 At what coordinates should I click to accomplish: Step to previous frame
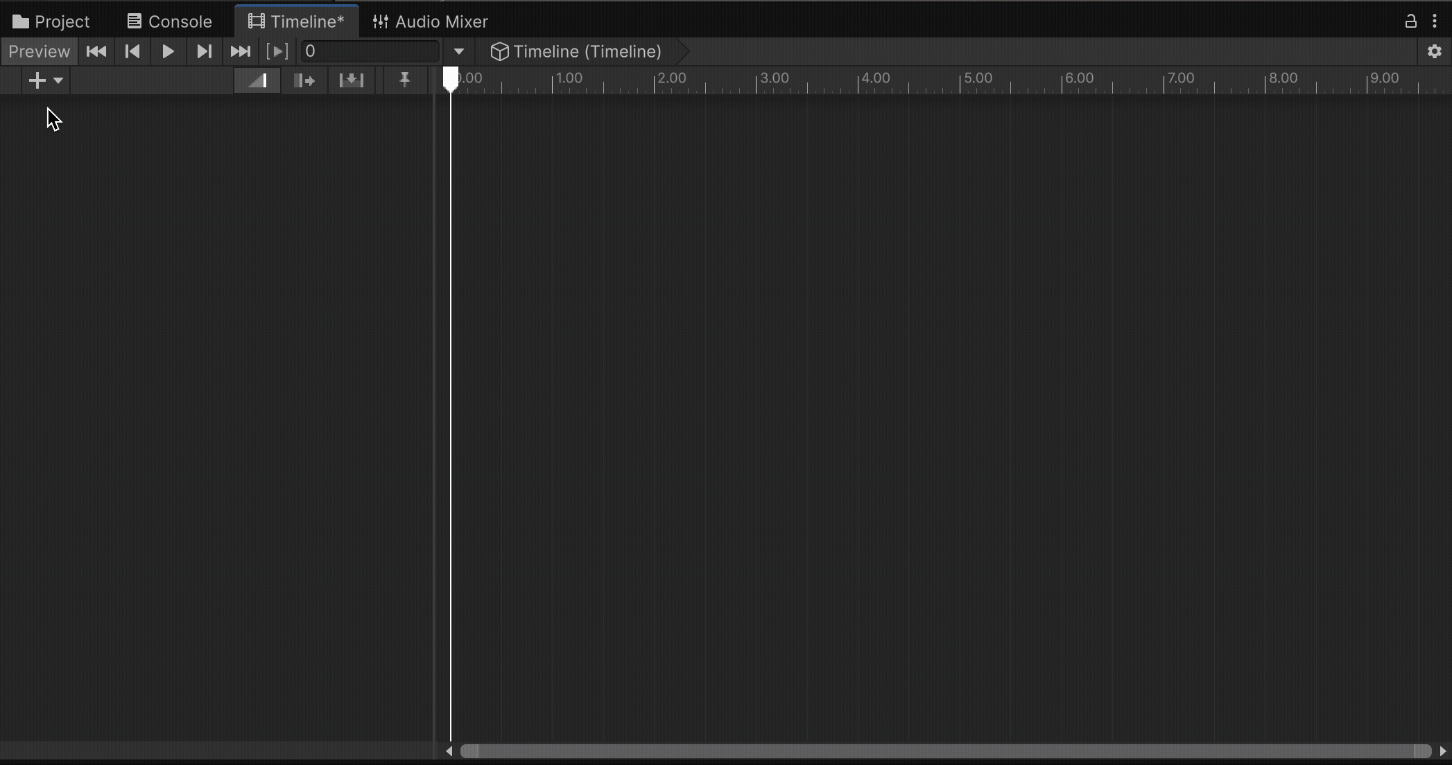(x=132, y=51)
